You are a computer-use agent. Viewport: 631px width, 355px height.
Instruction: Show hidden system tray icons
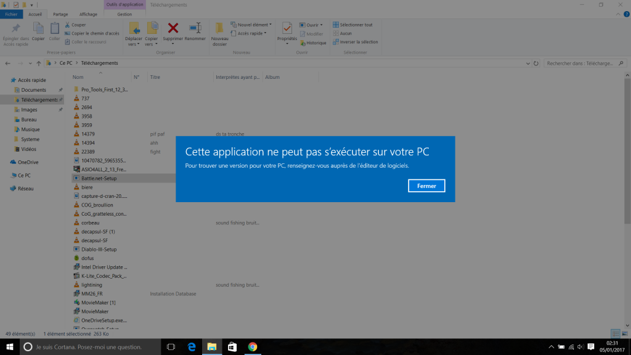552,346
